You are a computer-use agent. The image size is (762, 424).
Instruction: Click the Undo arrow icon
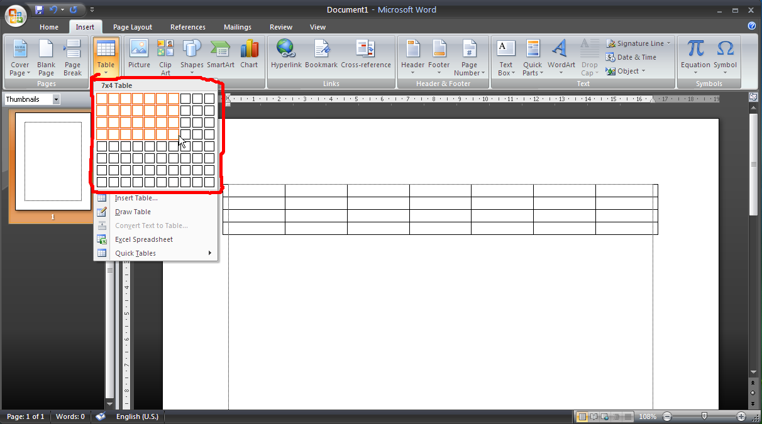(x=53, y=9)
